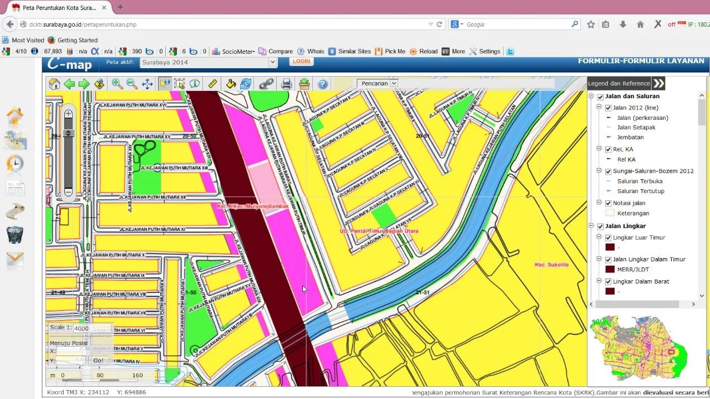Select the pan map tool
This screenshot has width=710, height=399.
147,84
